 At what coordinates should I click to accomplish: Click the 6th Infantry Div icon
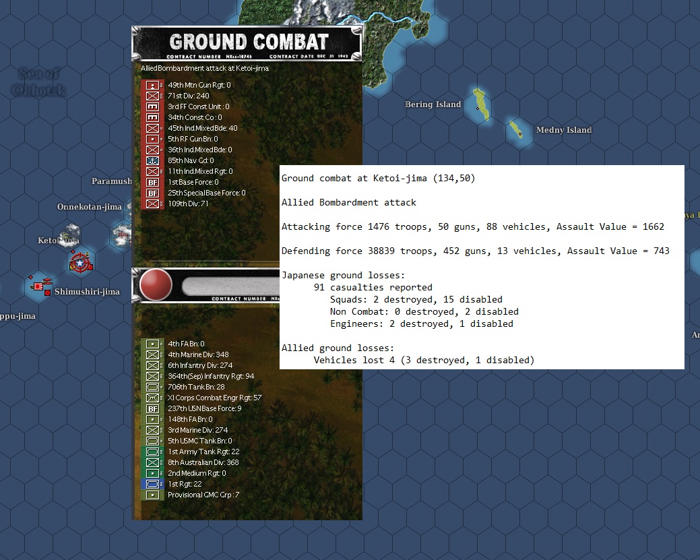(153, 365)
